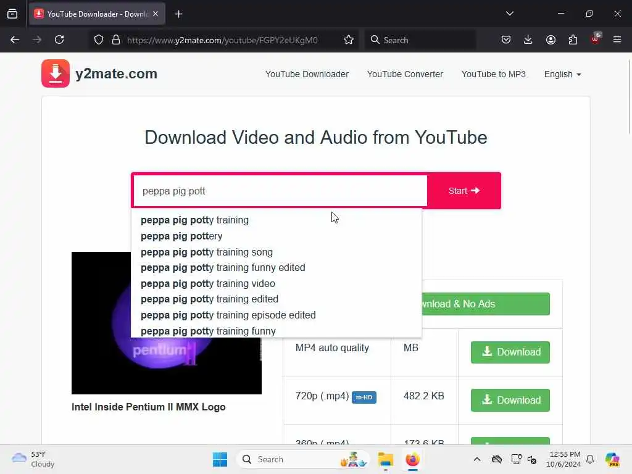
Task: Click the 'Intel Inside Pentium II MMX Logo' title
Action: 148,407
